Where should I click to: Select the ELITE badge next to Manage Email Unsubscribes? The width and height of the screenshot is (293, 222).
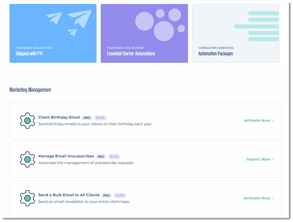click(114, 157)
